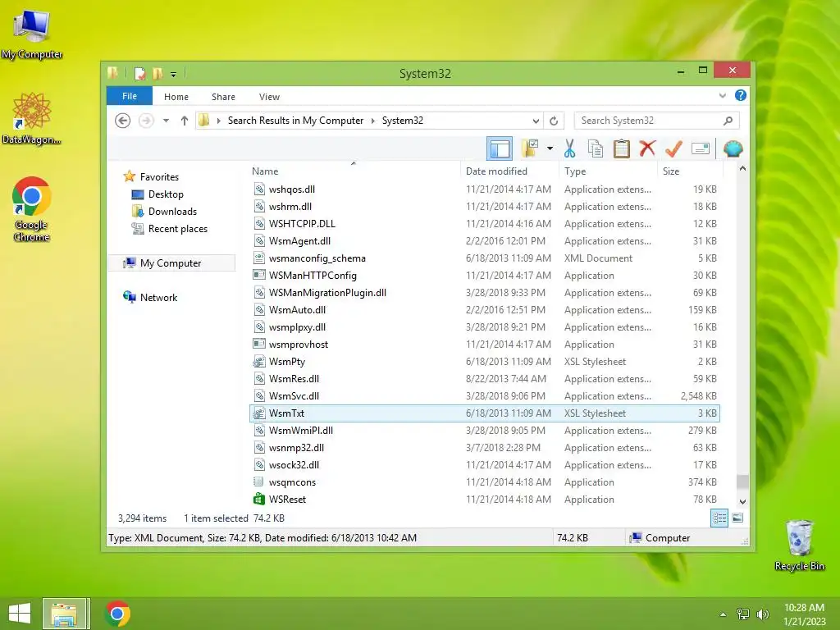Select Recent places in the navigation pane
The height and width of the screenshot is (630, 840).
click(x=177, y=228)
